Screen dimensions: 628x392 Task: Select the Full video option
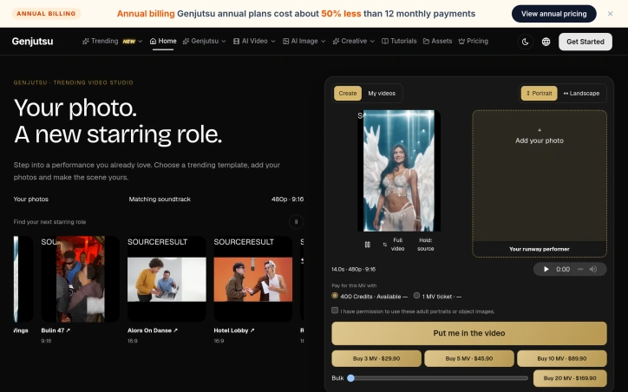[397, 245]
